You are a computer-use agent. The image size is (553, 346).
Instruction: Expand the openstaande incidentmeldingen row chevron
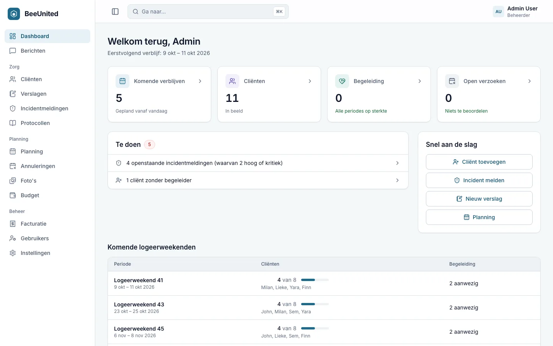pyautogui.click(x=397, y=163)
